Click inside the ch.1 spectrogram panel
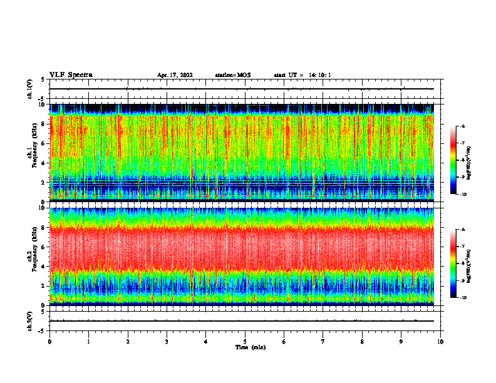Viewport: 496px width, 383px height. 242,153
